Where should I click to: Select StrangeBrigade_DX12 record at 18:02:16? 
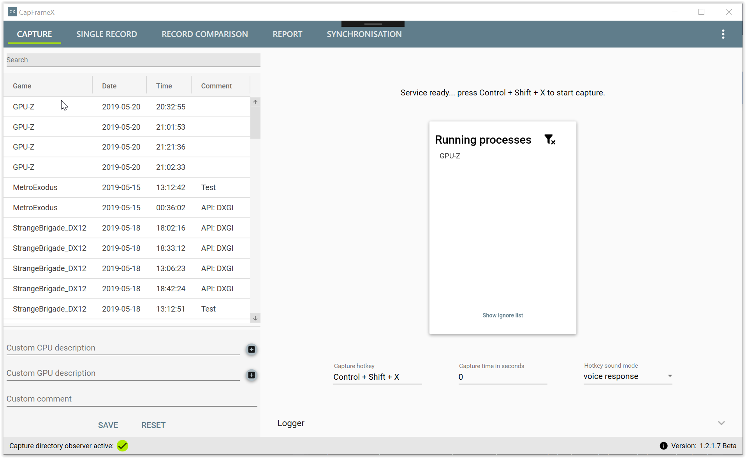(x=127, y=228)
